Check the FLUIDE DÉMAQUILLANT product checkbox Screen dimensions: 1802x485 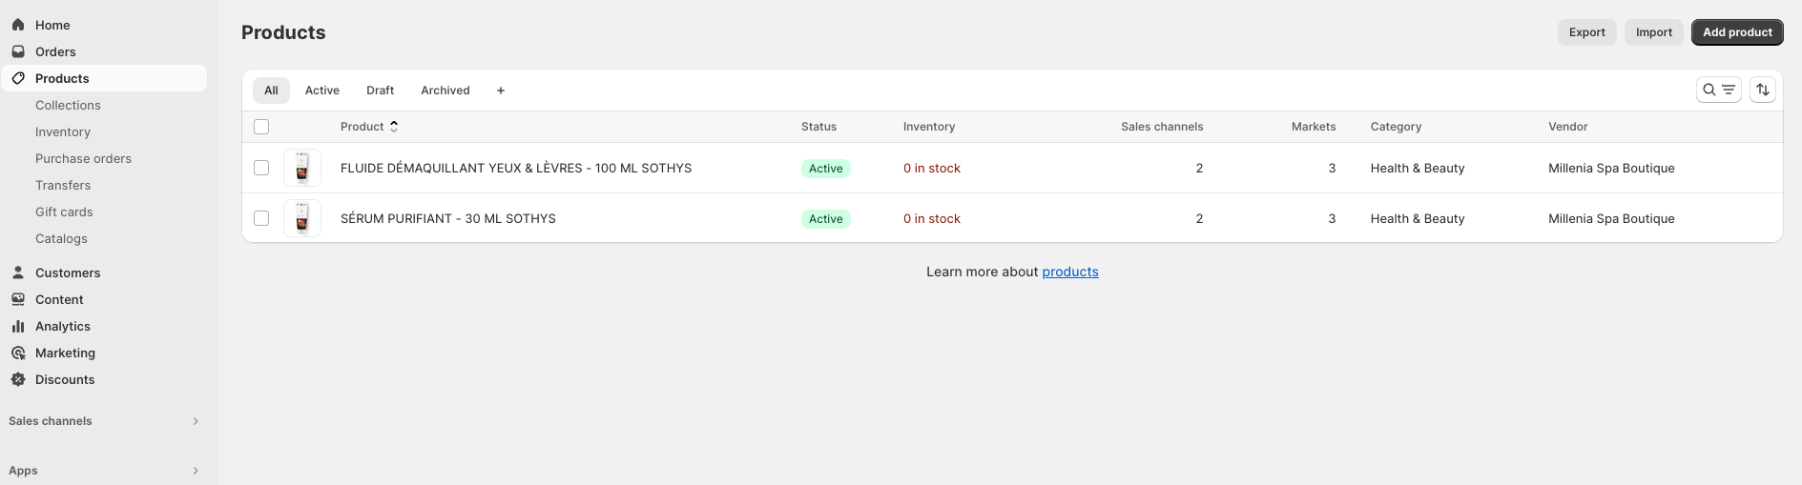point(261,168)
